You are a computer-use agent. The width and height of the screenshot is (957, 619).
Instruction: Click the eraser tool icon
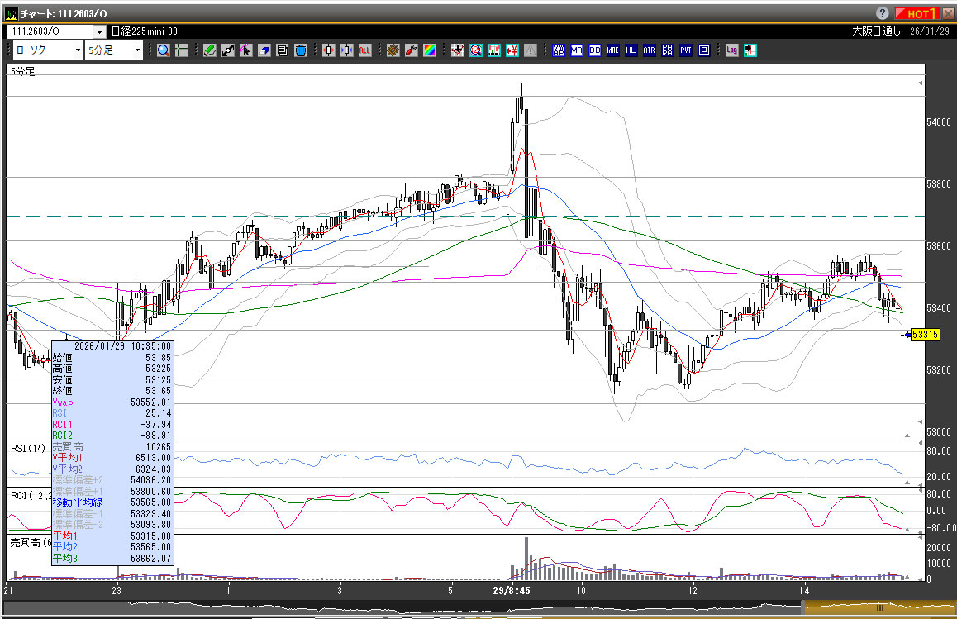(x=264, y=50)
